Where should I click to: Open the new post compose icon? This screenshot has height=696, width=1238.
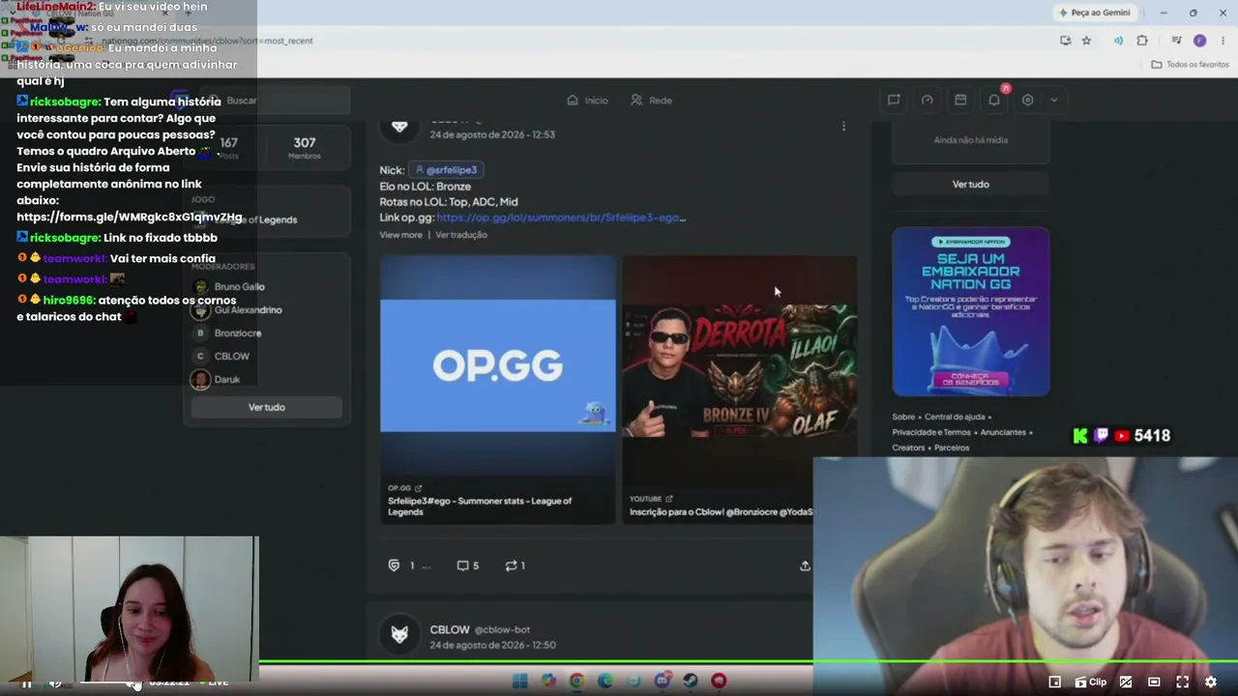click(x=894, y=100)
